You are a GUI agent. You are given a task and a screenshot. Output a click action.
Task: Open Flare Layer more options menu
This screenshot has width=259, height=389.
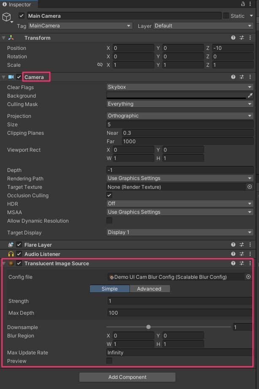250,245
